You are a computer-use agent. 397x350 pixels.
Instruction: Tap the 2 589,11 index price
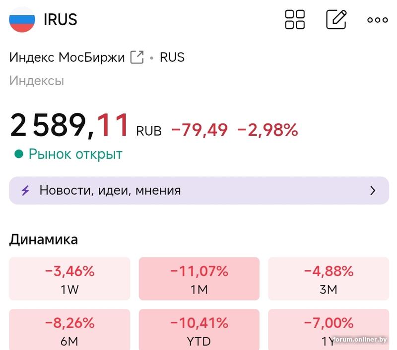click(70, 126)
